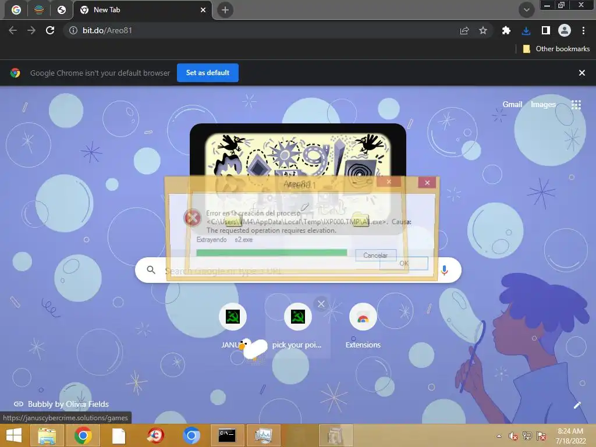The width and height of the screenshot is (596, 447).
Task: Bookmark this tab with the star icon
Action: [483, 30]
